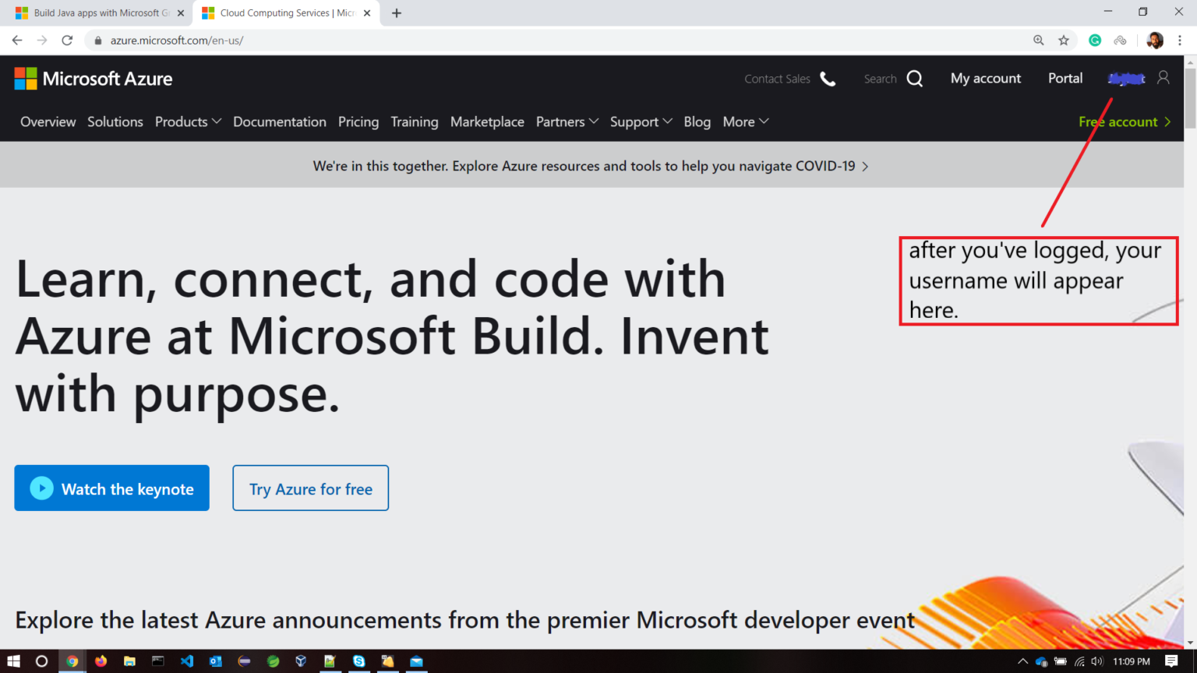Switch to the Build Java apps tab
Viewport: 1197px width, 673px height.
click(x=94, y=12)
